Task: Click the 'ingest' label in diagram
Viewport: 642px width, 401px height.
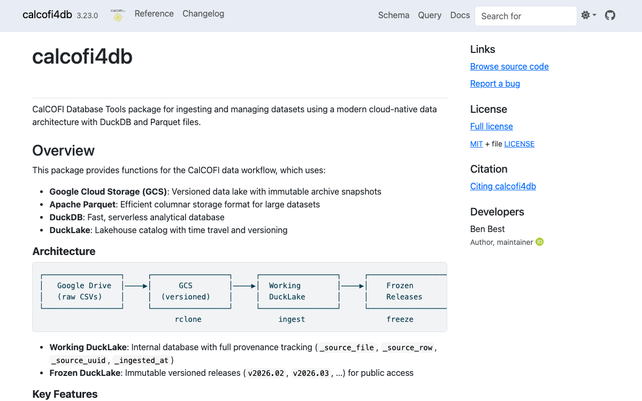Action: coord(292,319)
